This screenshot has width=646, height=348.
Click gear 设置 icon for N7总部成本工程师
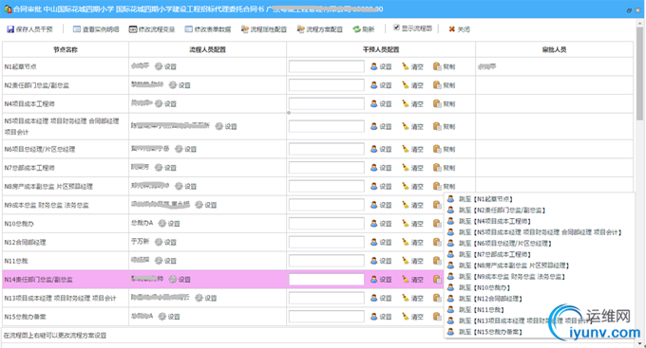tap(159, 168)
